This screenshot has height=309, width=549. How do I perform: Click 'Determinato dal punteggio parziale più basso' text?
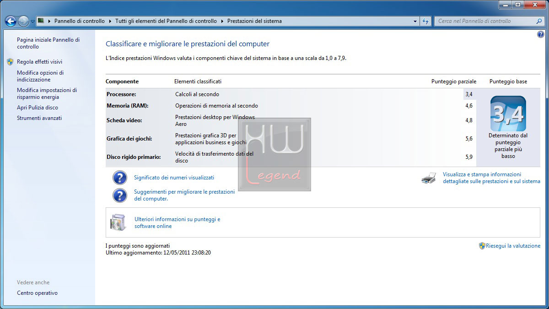(x=508, y=146)
